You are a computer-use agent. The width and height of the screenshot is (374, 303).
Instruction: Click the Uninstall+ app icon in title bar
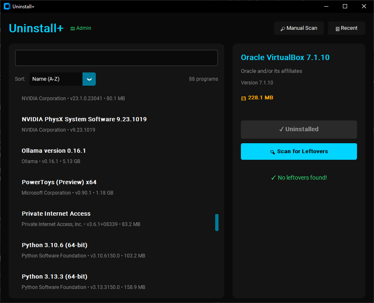tap(7, 7)
